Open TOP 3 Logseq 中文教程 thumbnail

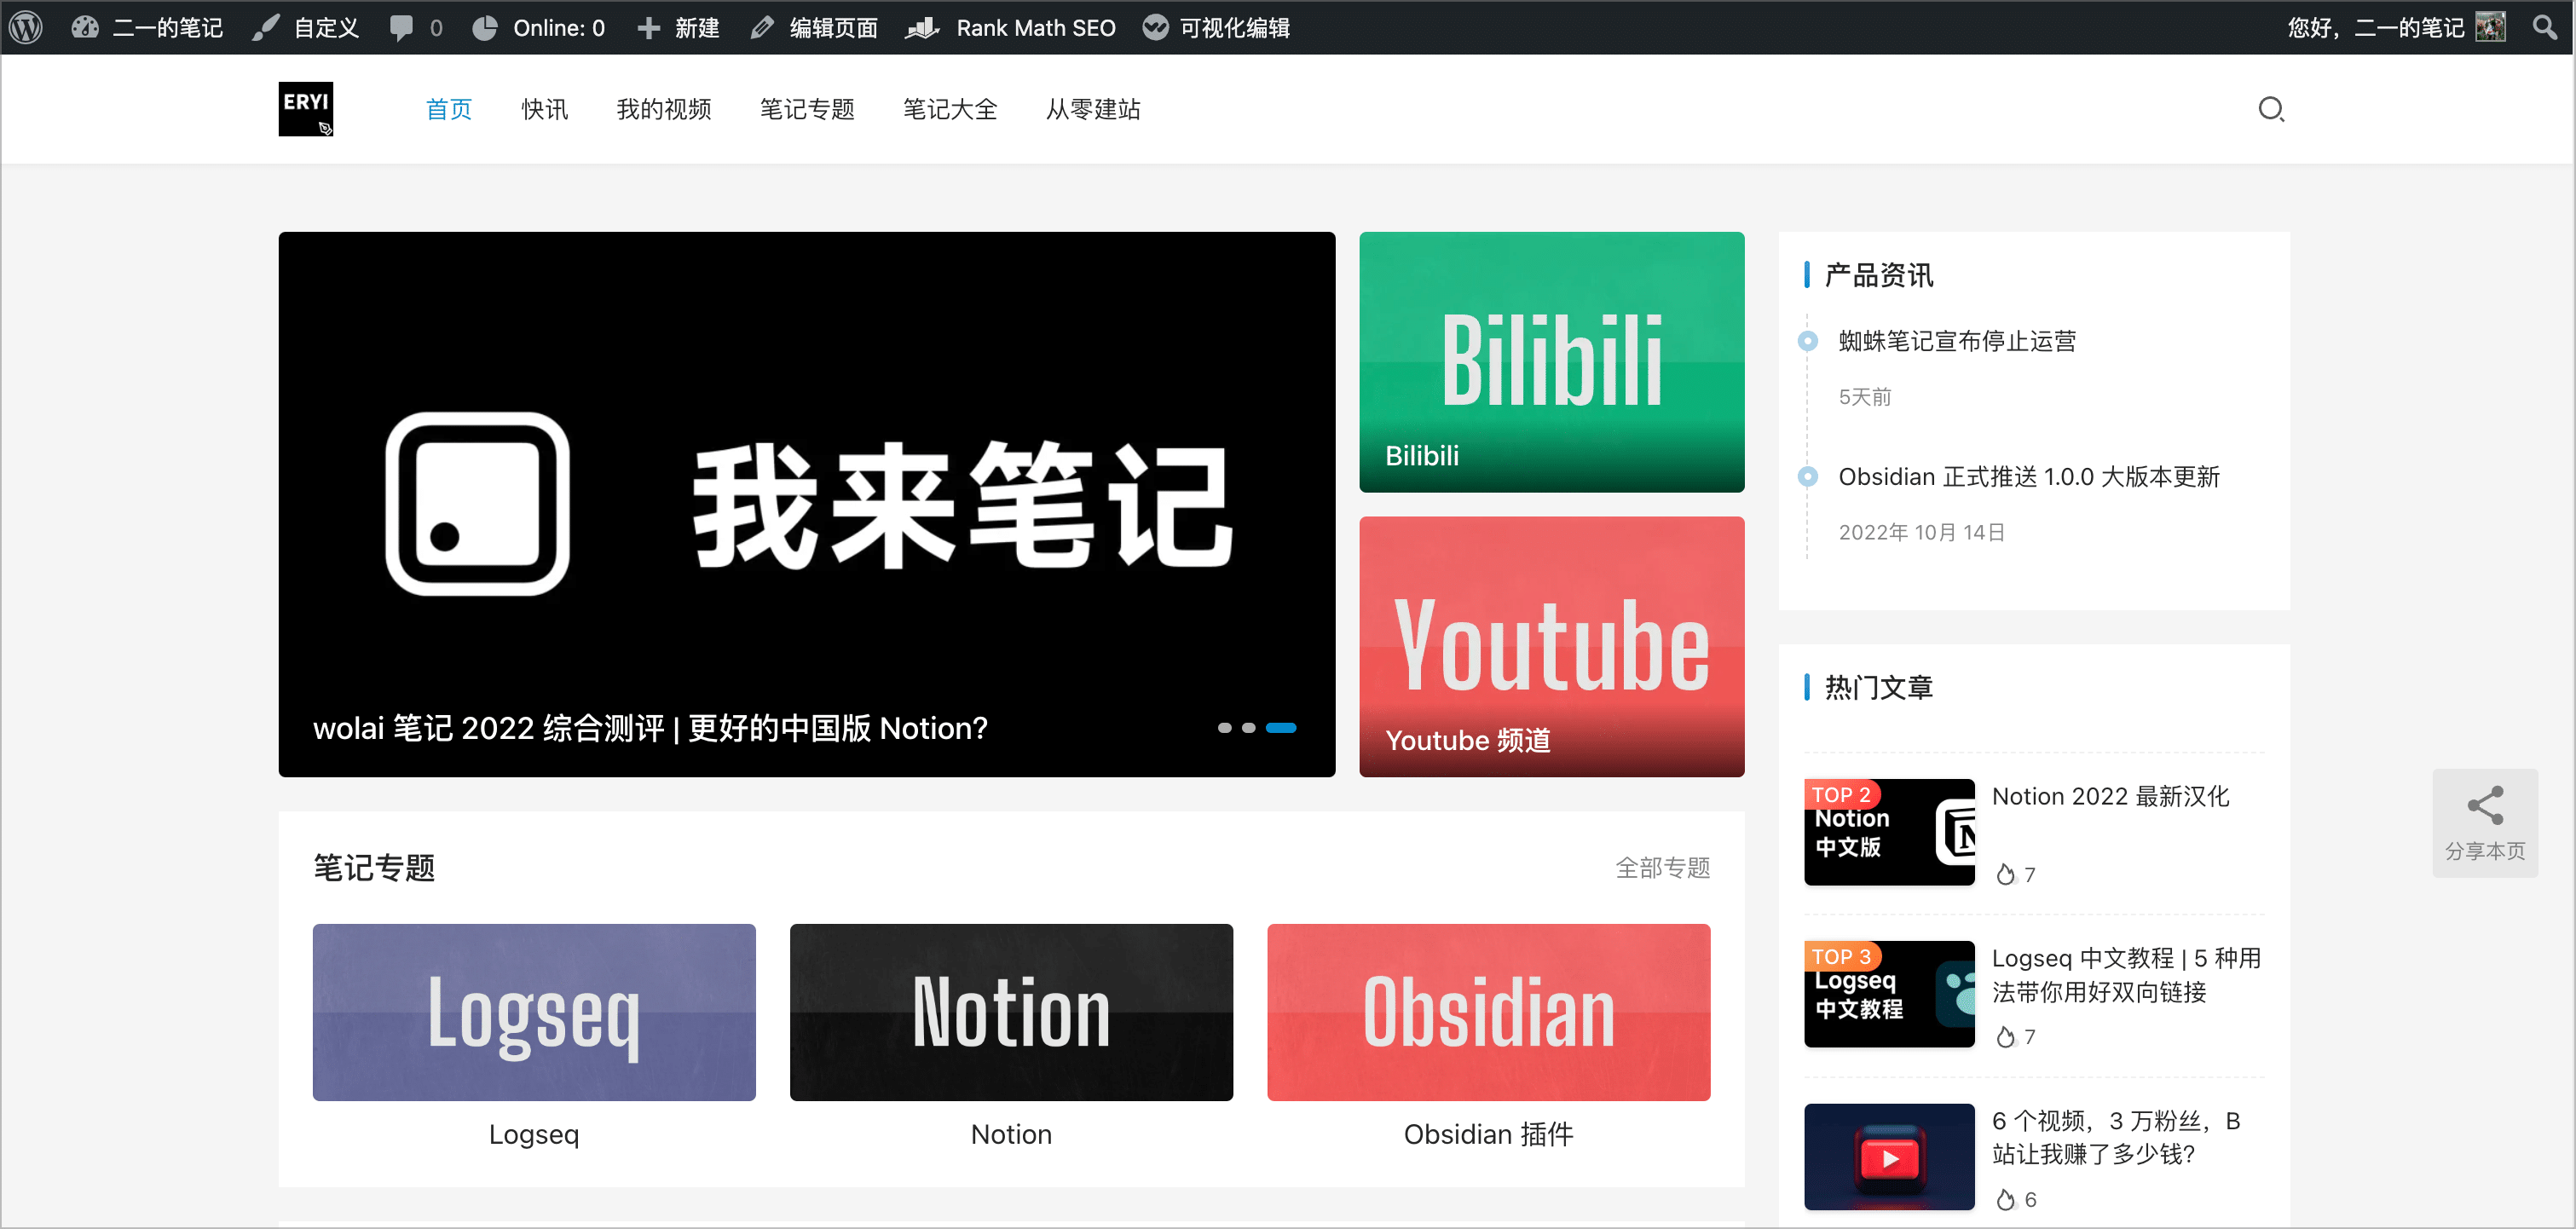(x=1889, y=994)
